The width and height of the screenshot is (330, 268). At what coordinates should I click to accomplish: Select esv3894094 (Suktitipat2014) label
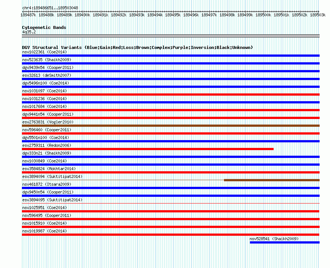point(52,176)
